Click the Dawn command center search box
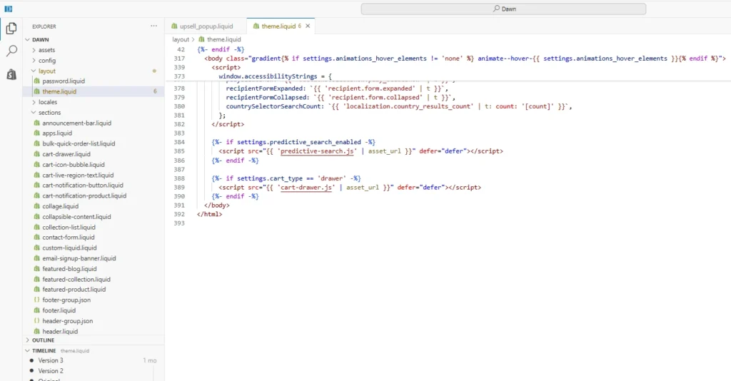 coord(503,9)
